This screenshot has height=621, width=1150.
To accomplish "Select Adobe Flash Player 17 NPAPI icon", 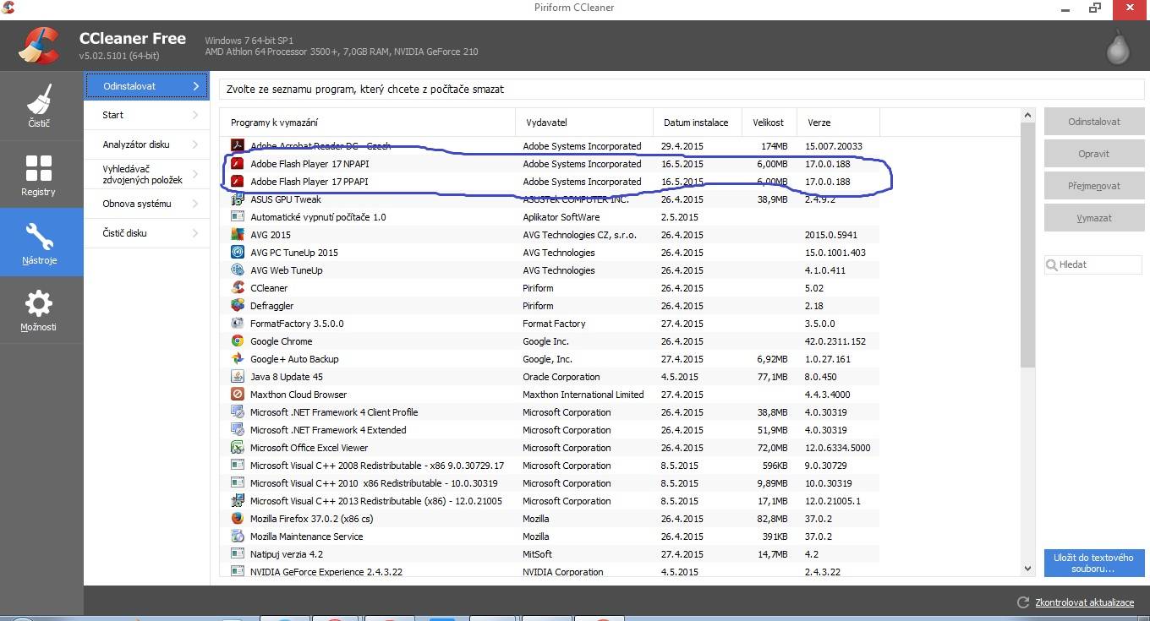I will click(238, 164).
